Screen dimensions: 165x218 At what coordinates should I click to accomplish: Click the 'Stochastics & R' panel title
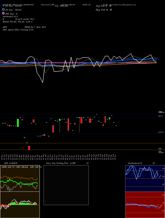click(135, 163)
